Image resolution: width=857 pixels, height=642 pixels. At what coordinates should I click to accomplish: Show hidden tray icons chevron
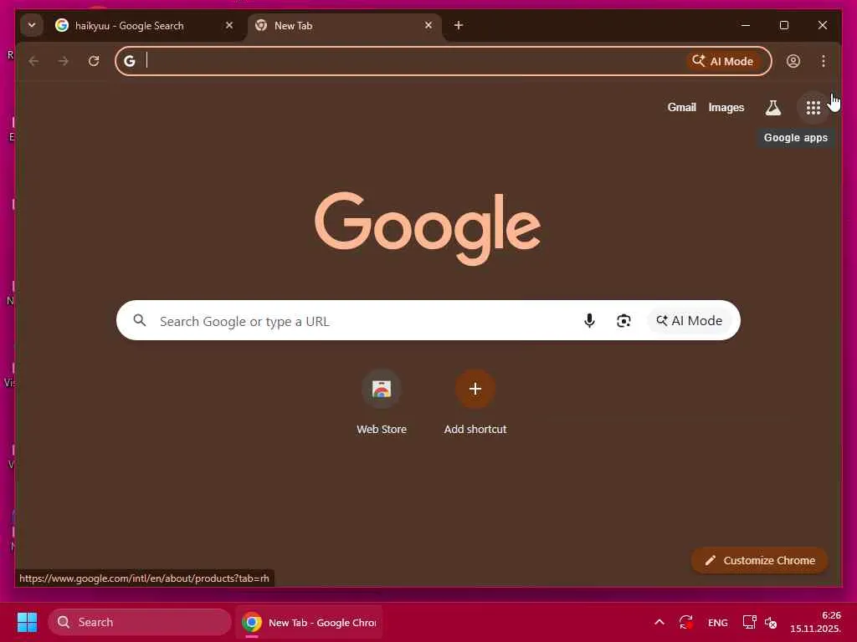(659, 622)
